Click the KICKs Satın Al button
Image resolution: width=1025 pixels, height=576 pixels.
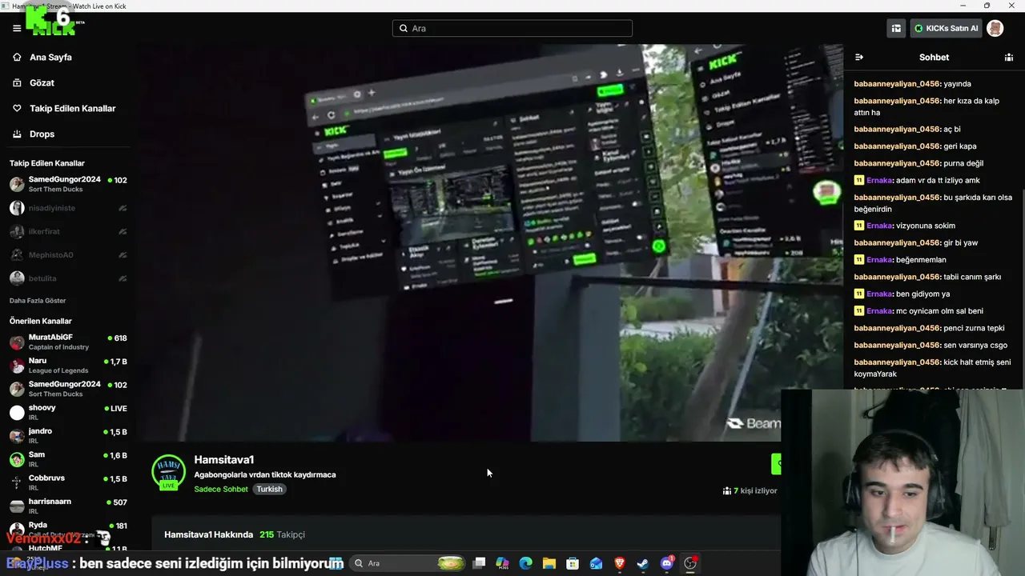point(947,28)
